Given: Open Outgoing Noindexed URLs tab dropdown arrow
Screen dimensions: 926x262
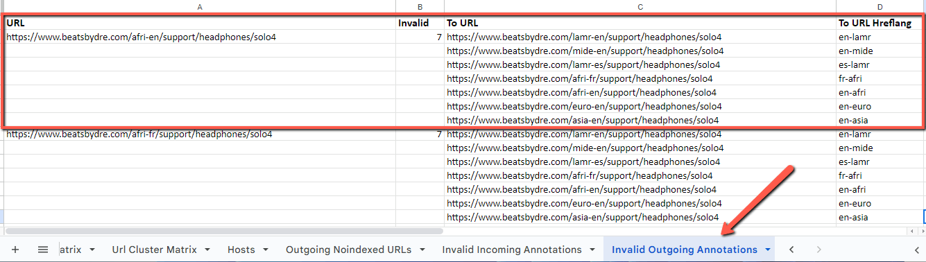Looking at the screenshot, I should [x=422, y=250].
